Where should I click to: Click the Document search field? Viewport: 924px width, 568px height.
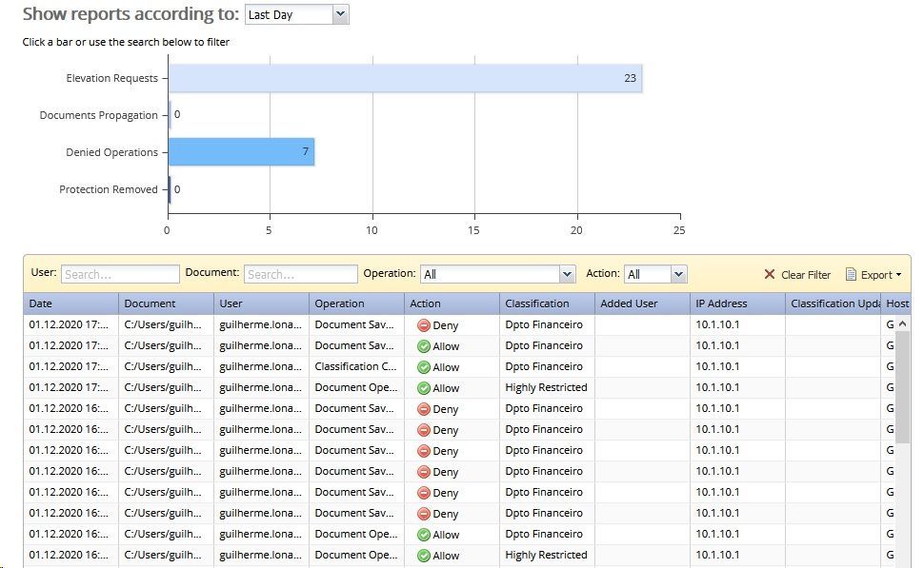tap(301, 274)
